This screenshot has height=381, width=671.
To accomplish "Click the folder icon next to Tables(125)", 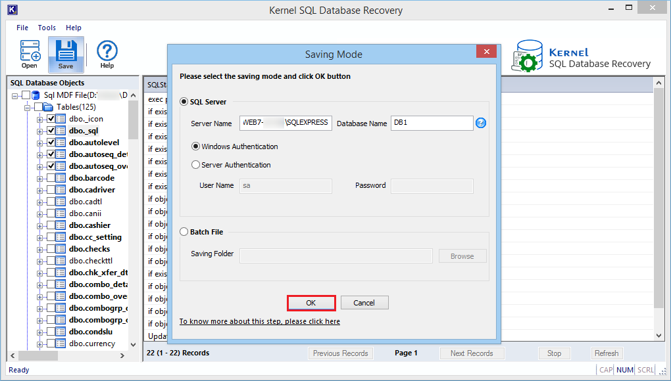I will tap(49, 107).
